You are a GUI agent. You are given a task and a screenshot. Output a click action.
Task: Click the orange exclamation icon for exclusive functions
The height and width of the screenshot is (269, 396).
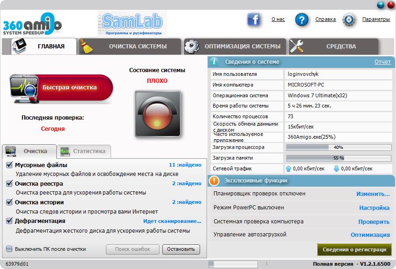pos(214,181)
